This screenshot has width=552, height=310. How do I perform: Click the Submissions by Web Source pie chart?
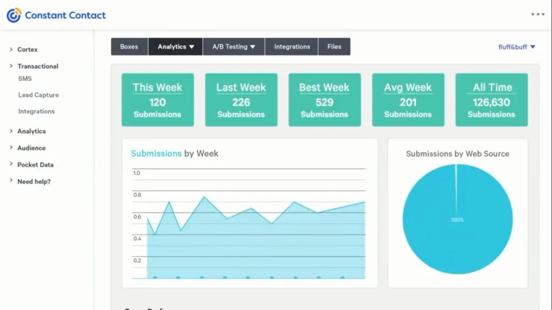coord(457,220)
